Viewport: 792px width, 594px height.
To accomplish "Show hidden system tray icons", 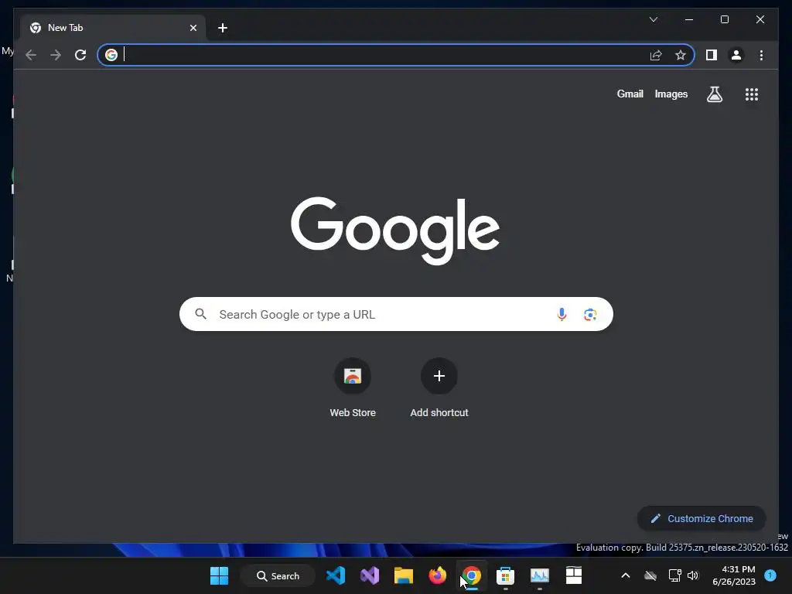I will click(625, 575).
